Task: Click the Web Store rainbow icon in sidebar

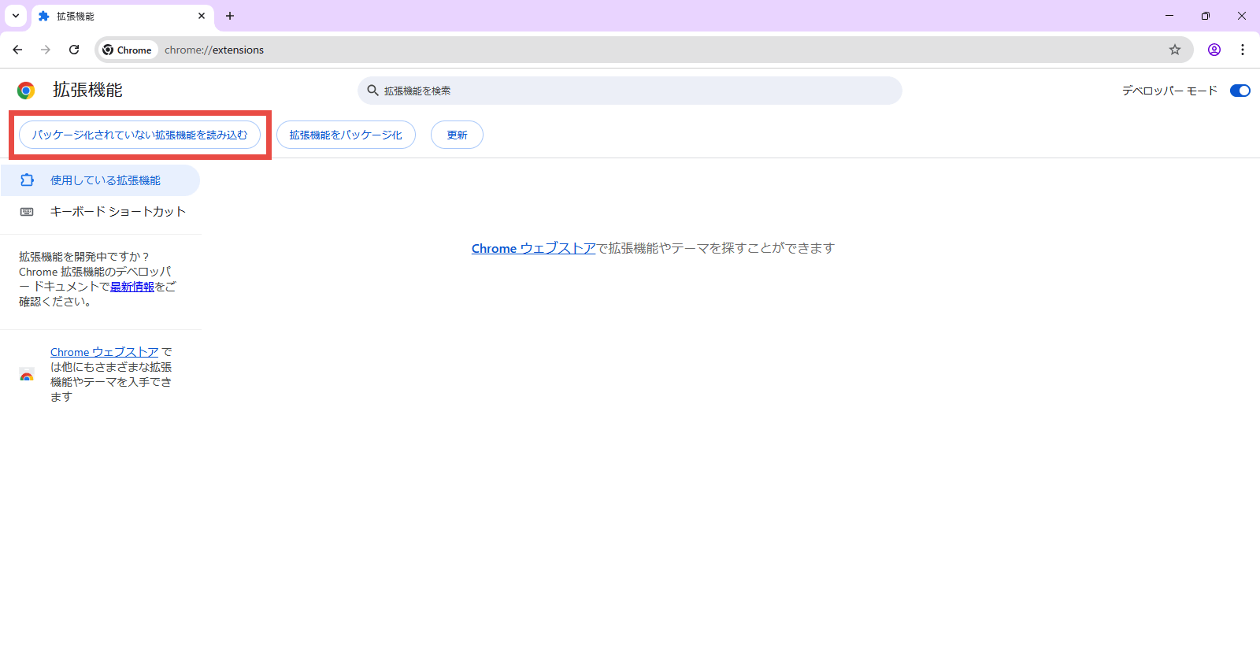Action: coord(27,375)
